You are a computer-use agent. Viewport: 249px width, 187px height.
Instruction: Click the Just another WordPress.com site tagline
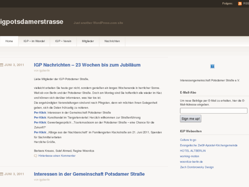tap(98, 23)
